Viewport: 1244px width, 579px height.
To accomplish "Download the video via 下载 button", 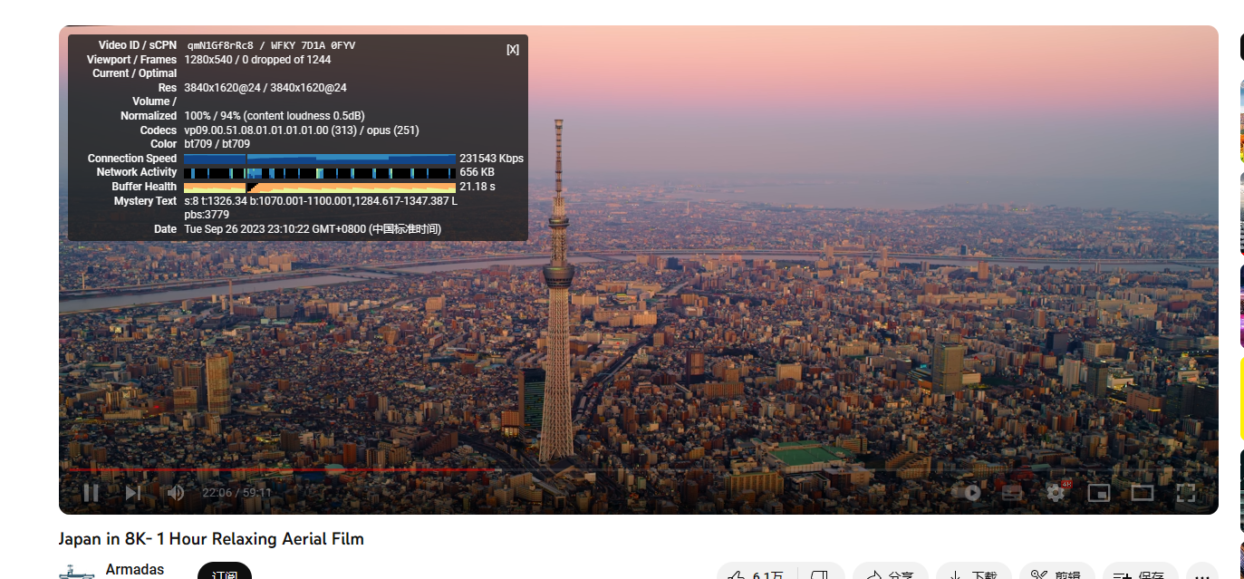I will click(x=973, y=573).
